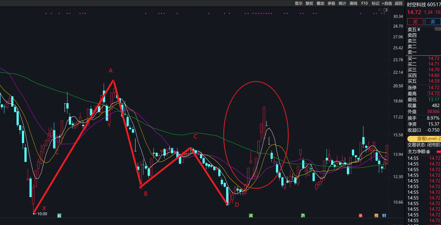441x225 pixels.
Task: Activate the 画线 drawing tool
Action: click(354, 3)
